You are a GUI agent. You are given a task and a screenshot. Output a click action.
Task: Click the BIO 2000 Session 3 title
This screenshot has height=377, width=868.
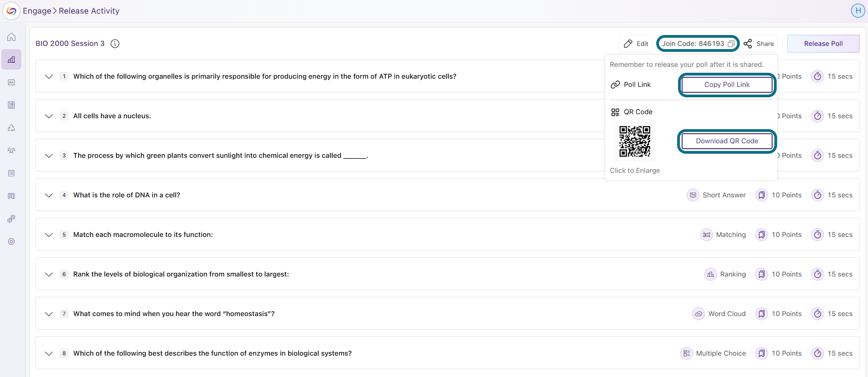coord(70,44)
